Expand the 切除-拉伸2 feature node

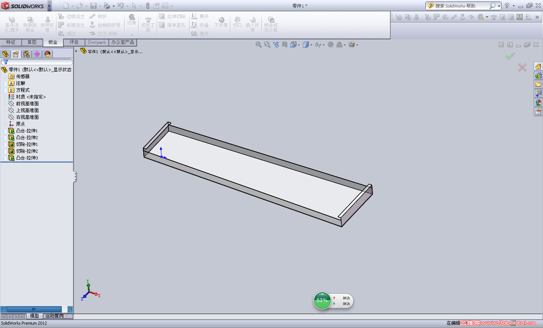click(4, 151)
